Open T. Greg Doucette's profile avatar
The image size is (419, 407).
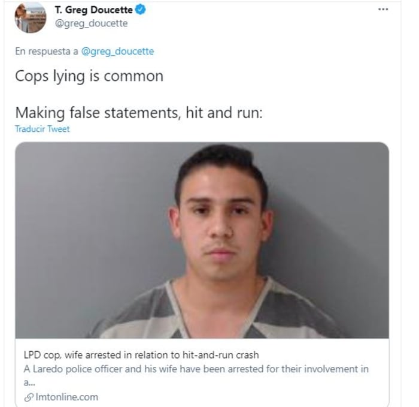point(30,17)
